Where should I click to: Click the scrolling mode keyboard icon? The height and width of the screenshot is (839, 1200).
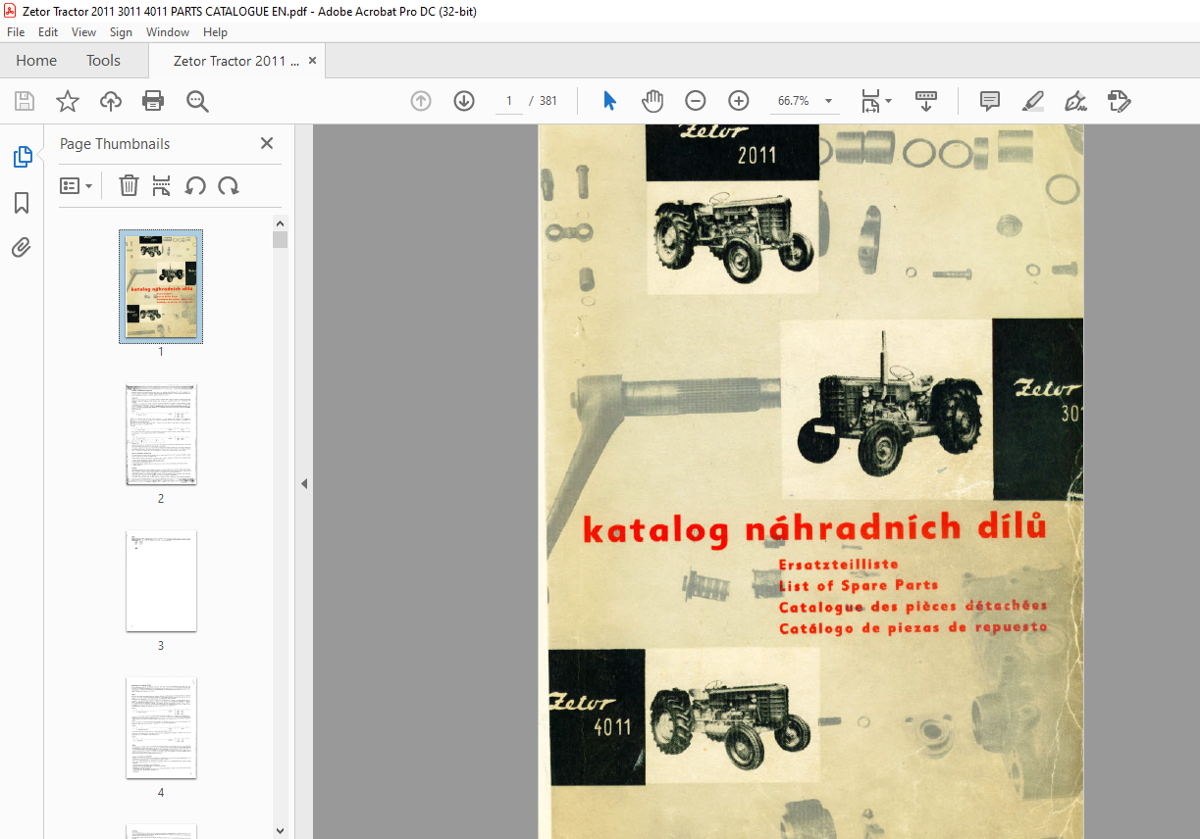pos(926,101)
